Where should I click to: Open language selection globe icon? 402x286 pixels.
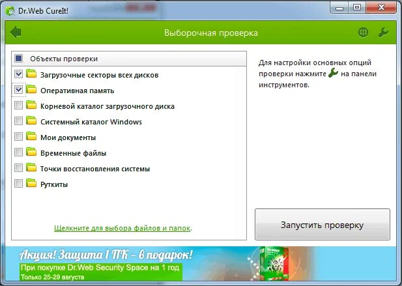363,33
